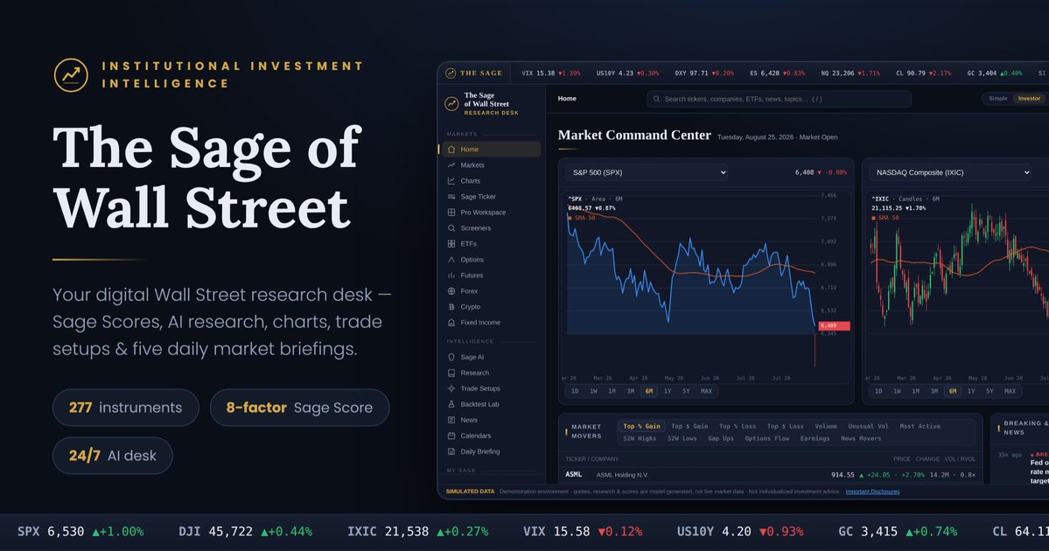
Task: Open Backtest Lab via the flask icon
Action: pyautogui.click(x=451, y=405)
